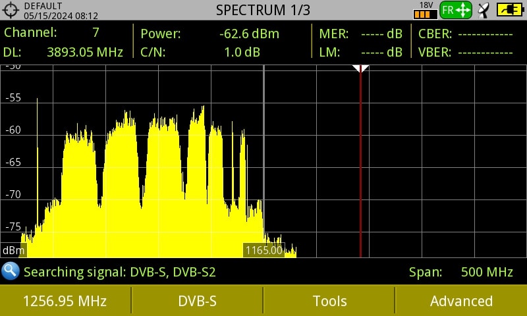Viewport: 527px width, 316px height.
Task: Tap the LM reading field
Action: 381,52
